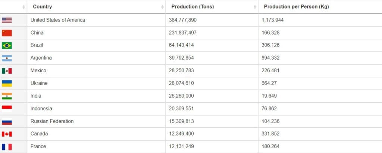Click the France flag icon

click(7, 147)
